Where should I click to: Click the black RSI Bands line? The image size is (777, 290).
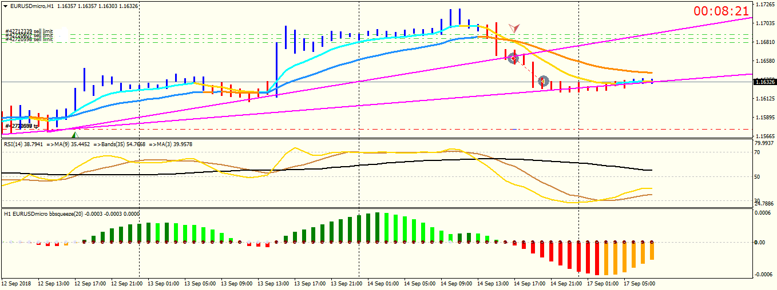(x=326, y=169)
